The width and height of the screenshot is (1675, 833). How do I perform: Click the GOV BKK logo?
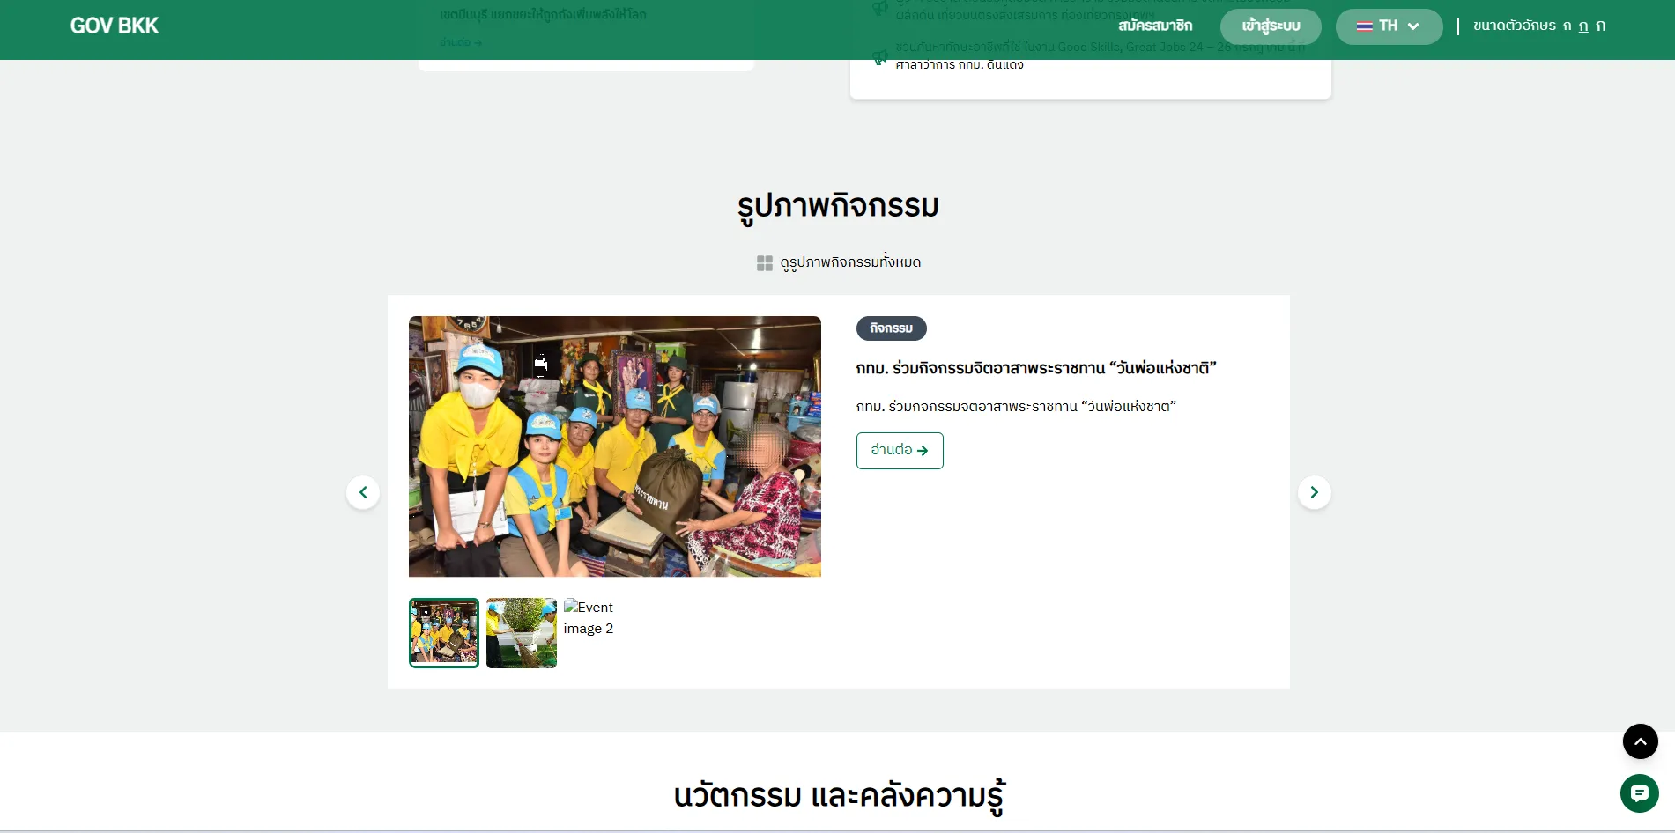[x=115, y=26]
